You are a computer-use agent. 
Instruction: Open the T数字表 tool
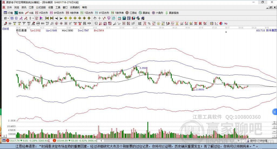[117, 13]
